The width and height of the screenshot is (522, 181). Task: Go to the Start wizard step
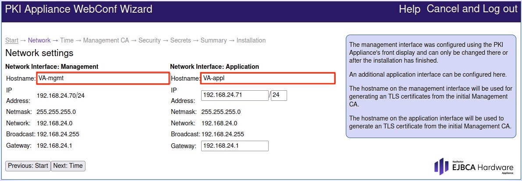12,40
